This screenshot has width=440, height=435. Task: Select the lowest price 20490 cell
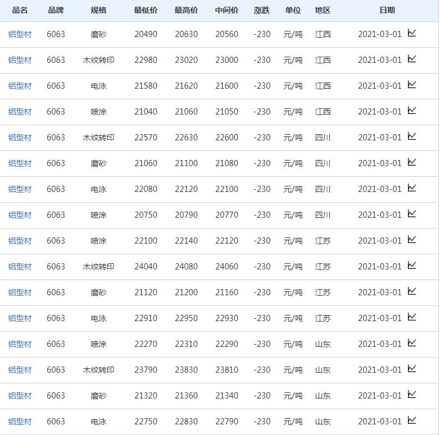click(146, 34)
